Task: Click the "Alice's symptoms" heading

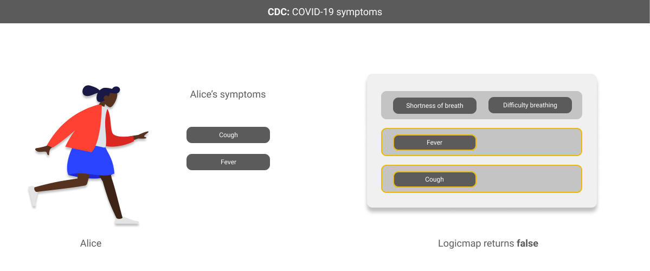Action: (228, 94)
